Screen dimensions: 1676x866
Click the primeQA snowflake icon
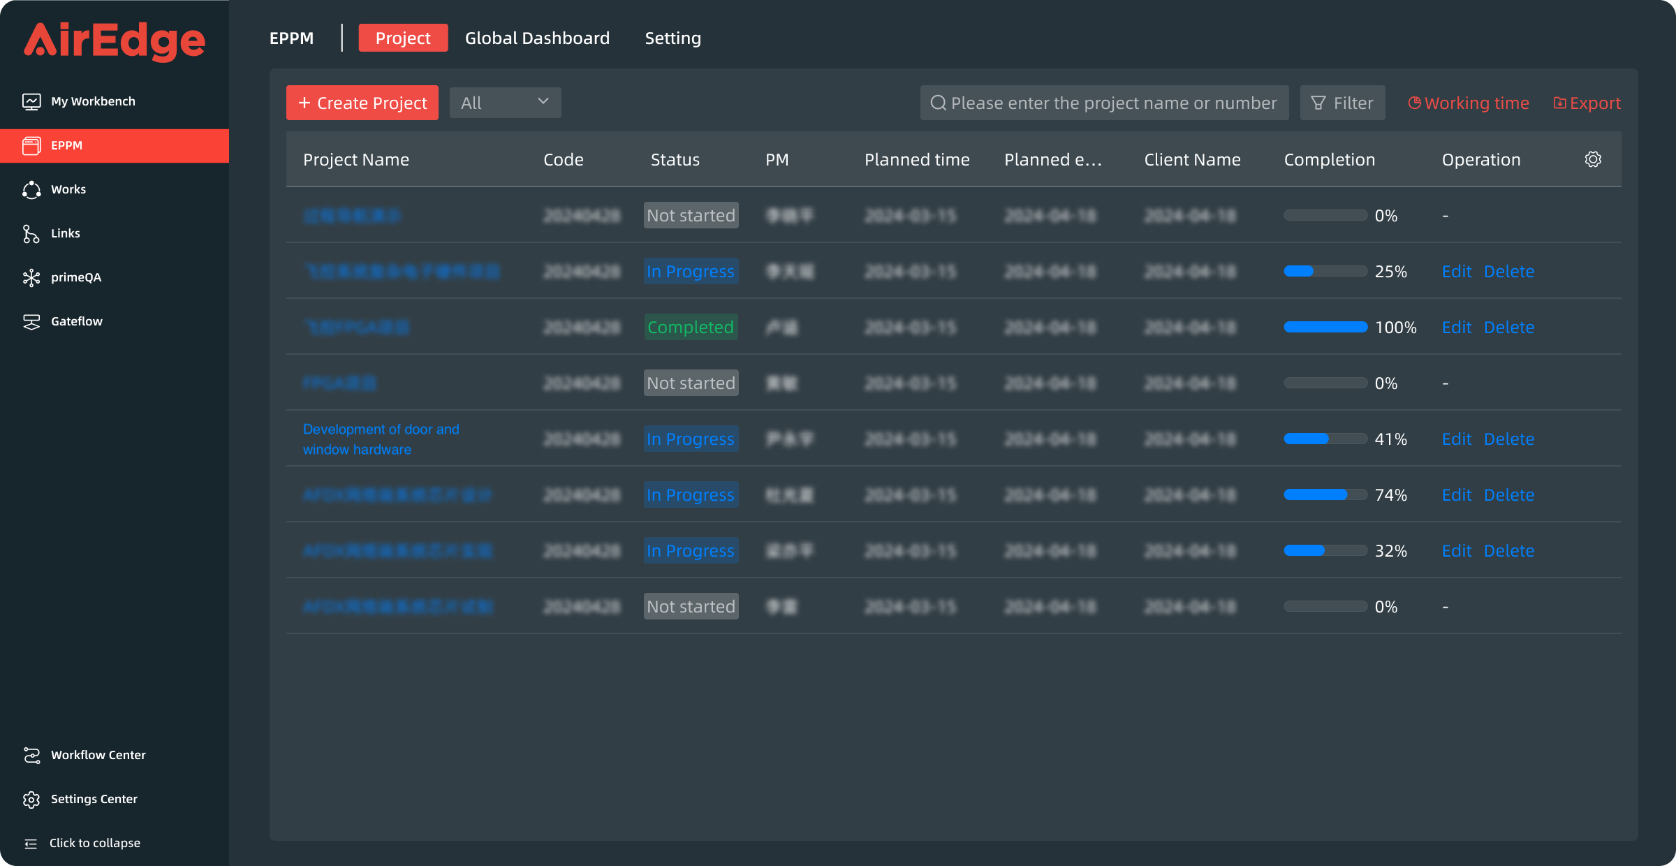[31, 277]
